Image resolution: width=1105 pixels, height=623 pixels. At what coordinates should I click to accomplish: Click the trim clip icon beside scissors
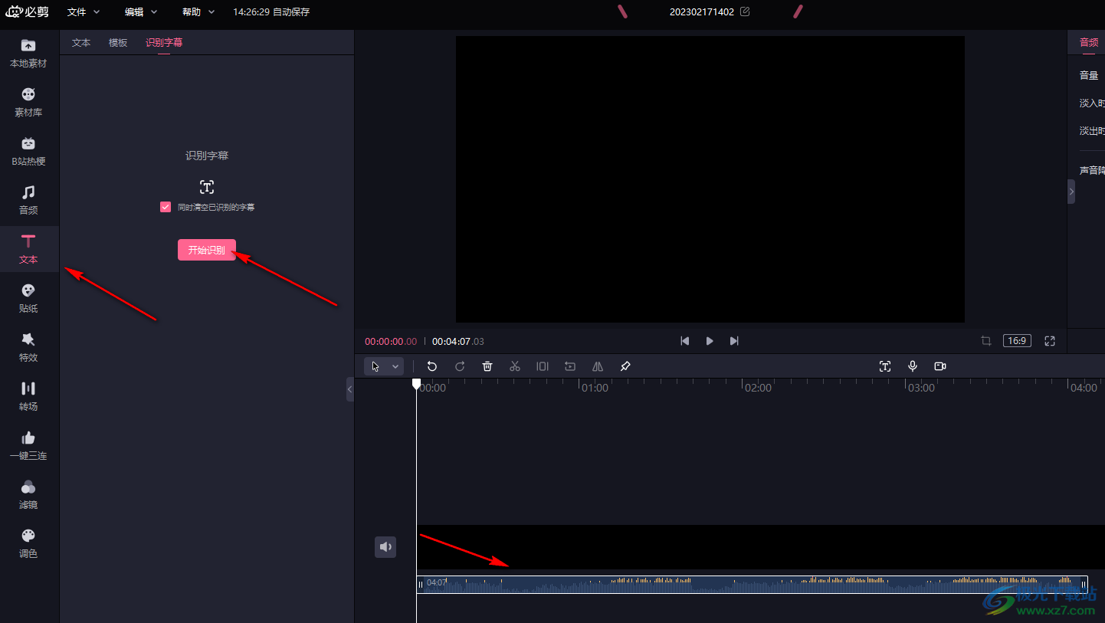[543, 366]
